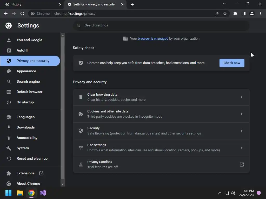266x199 pixels.
Task: Open a new tab
Action: pos(132,4)
